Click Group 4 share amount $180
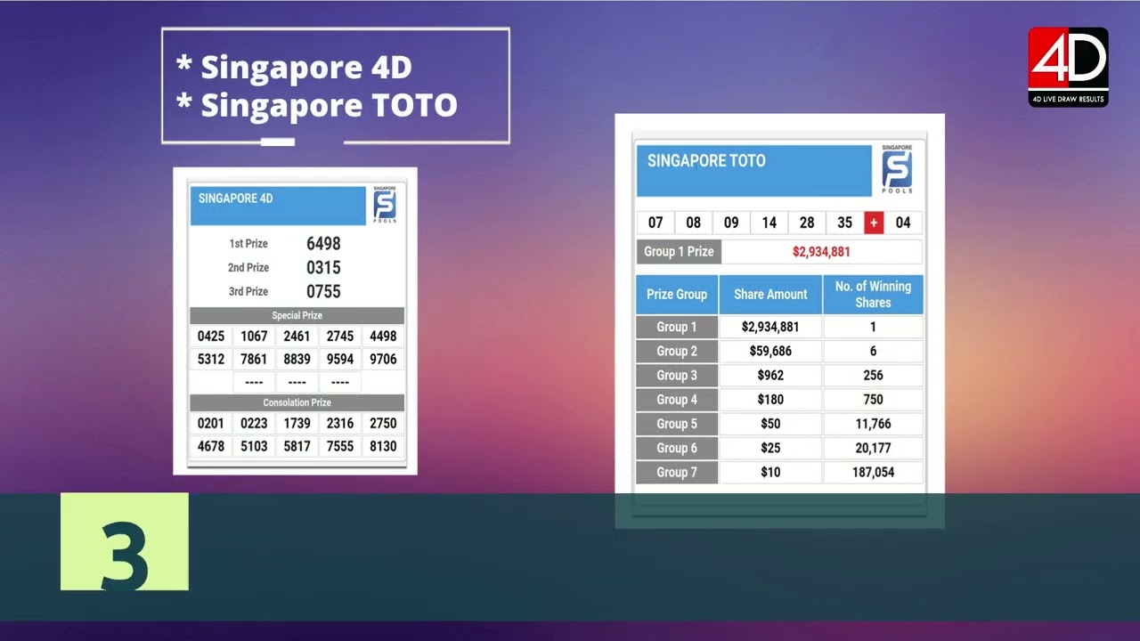Screen dimensions: 1140x641 770,400
